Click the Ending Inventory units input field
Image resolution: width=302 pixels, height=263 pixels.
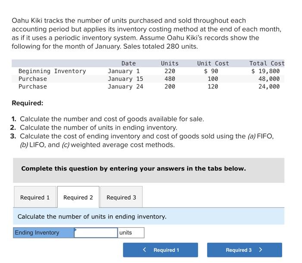96,233
